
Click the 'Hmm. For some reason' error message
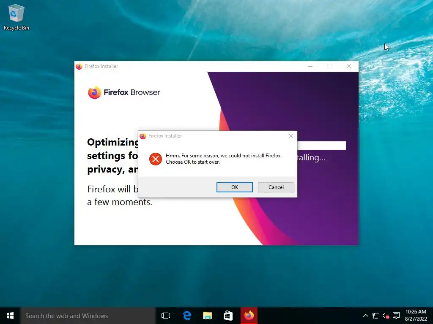click(x=224, y=159)
